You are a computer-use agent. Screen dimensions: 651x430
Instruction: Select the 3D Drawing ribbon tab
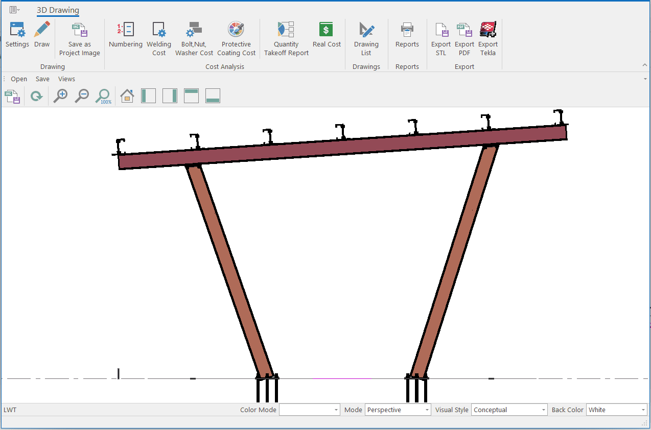click(58, 10)
